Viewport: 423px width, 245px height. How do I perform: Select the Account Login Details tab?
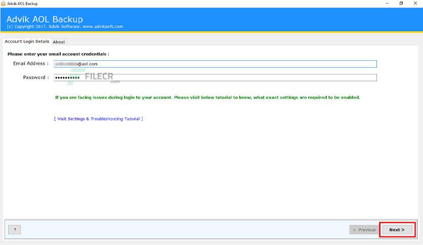coord(27,42)
